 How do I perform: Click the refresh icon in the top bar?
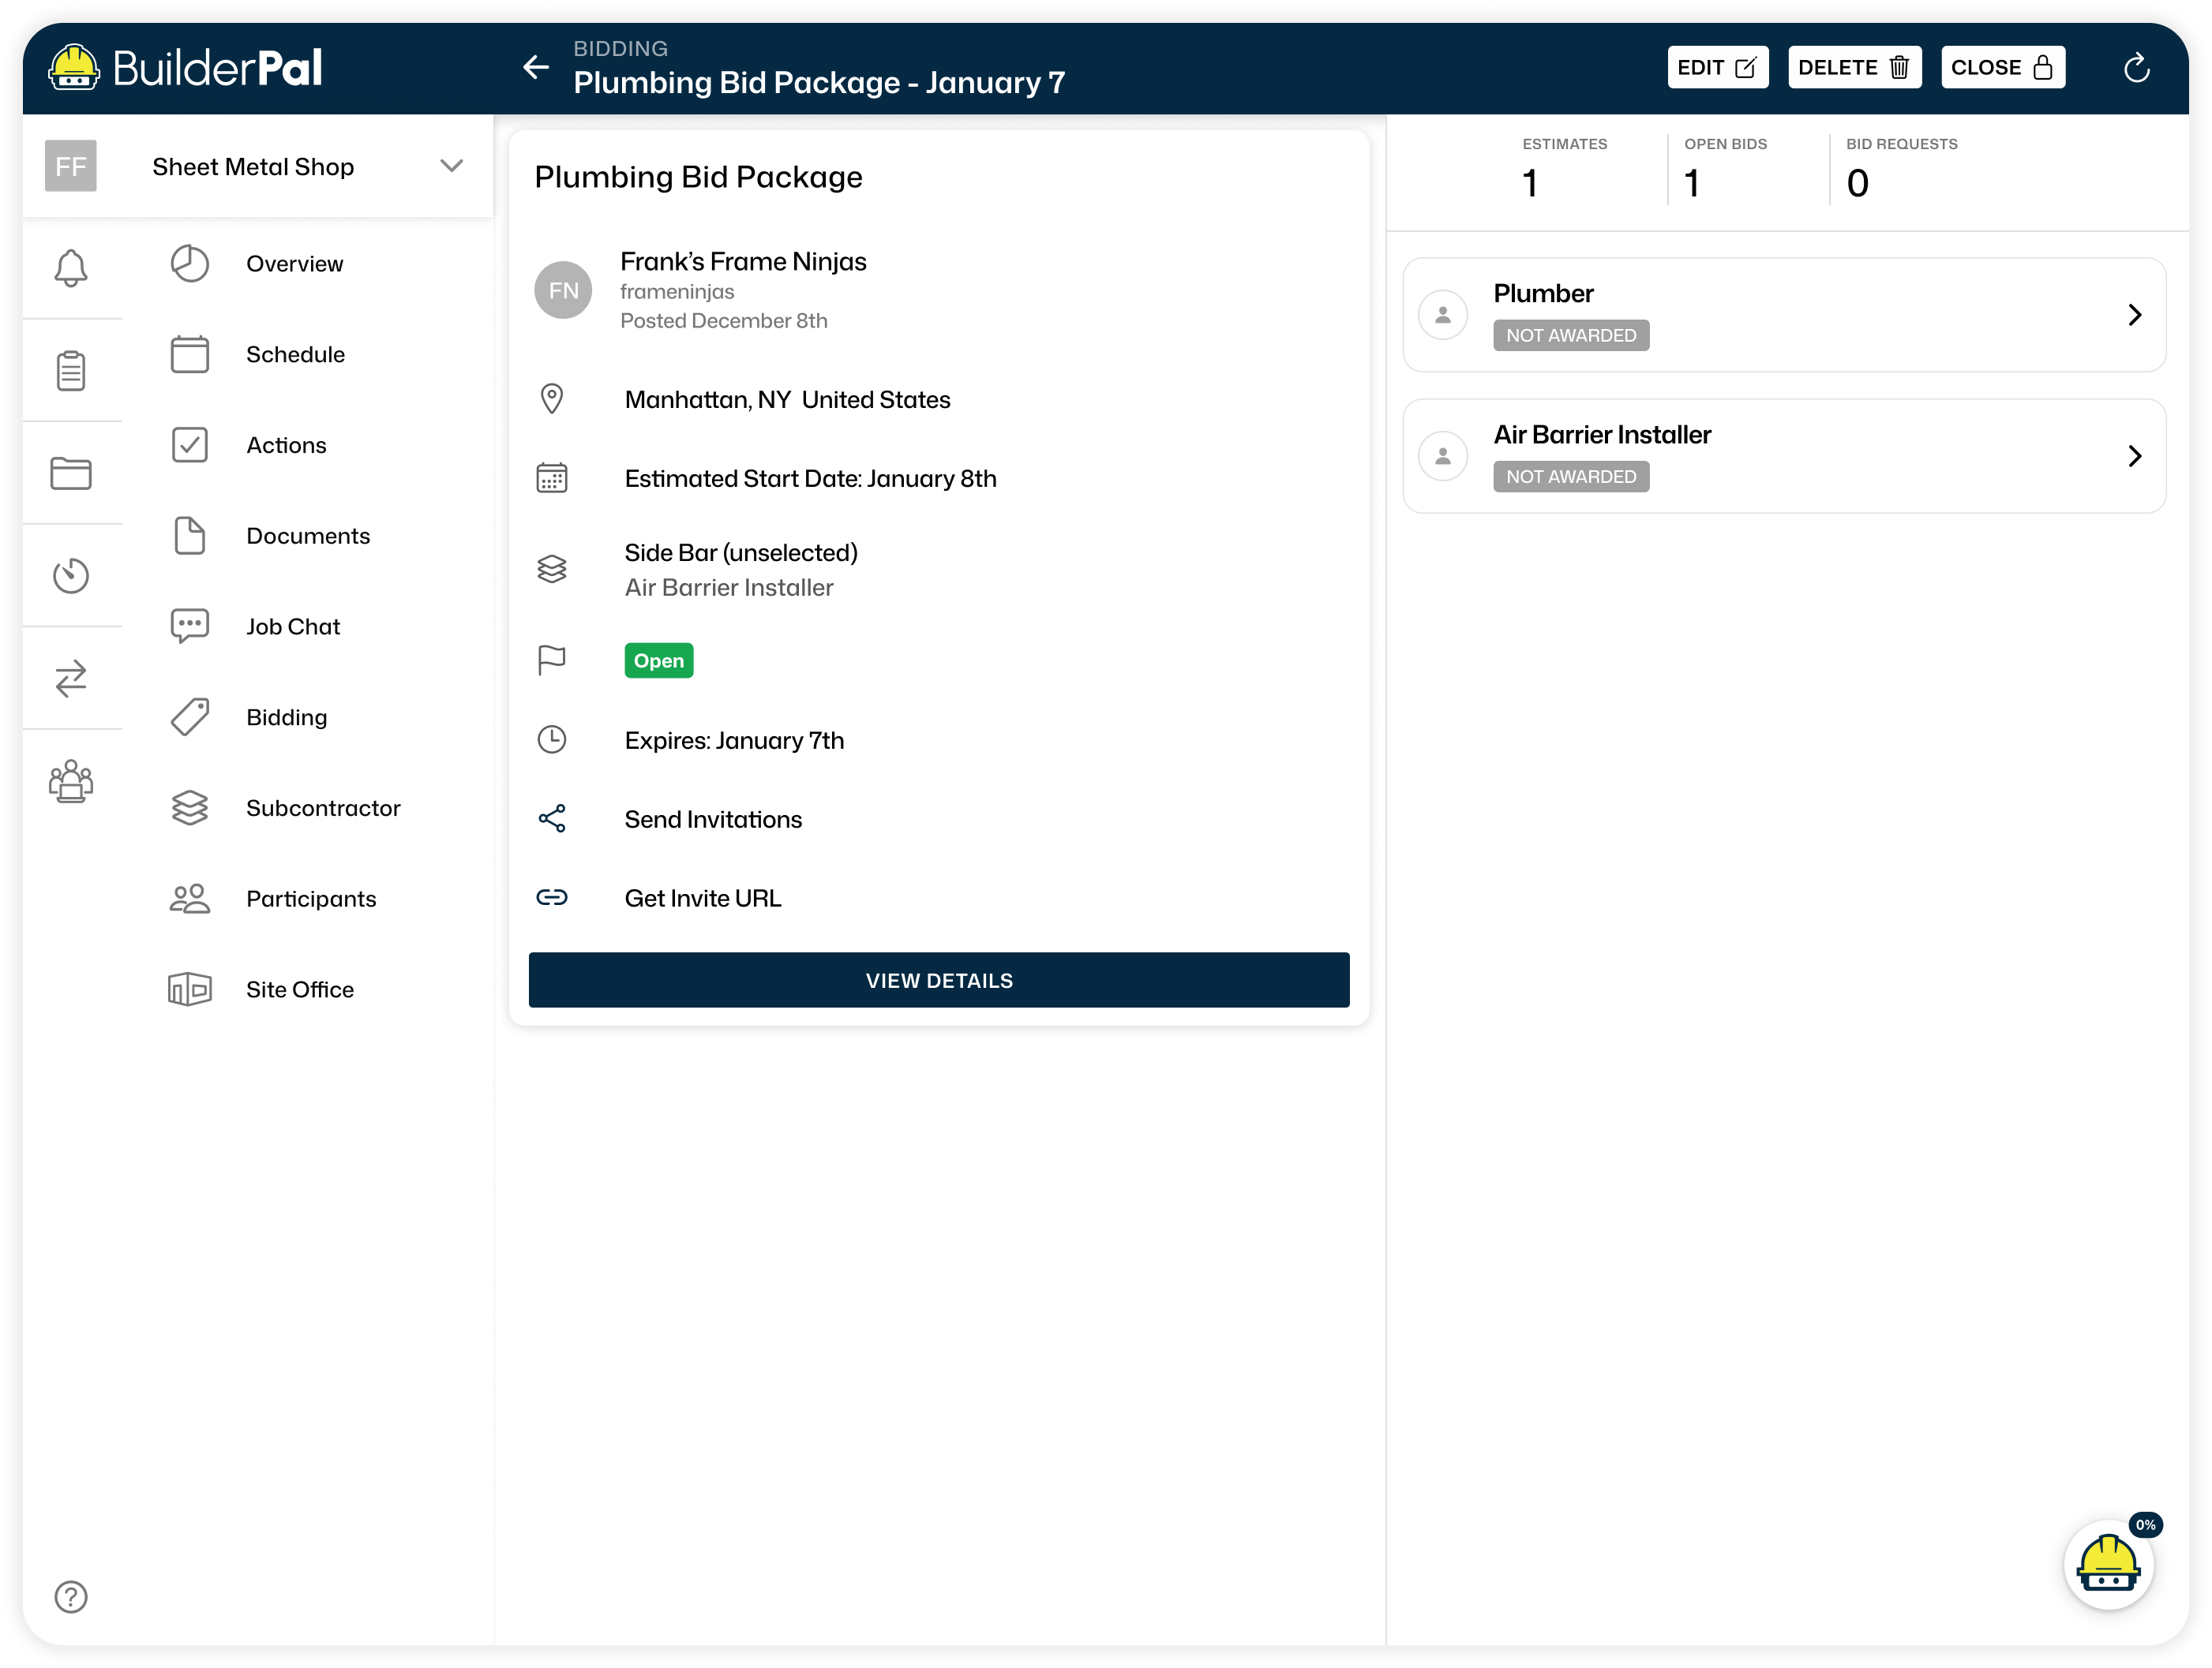tap(2138, 67)
